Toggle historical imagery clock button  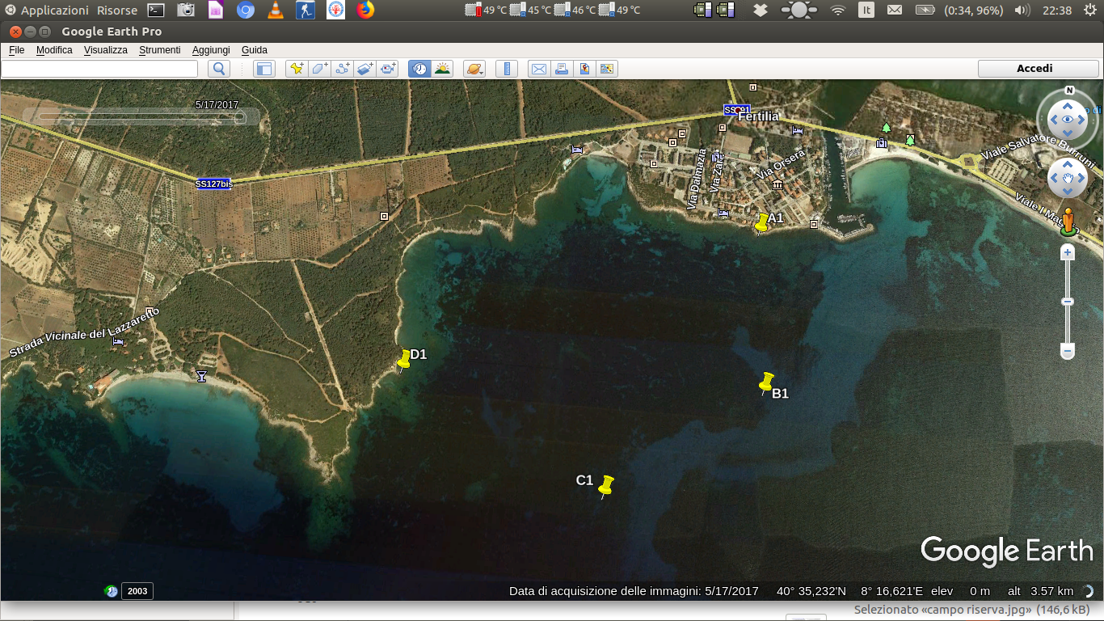pyautogui.click(x=419, y=69)
